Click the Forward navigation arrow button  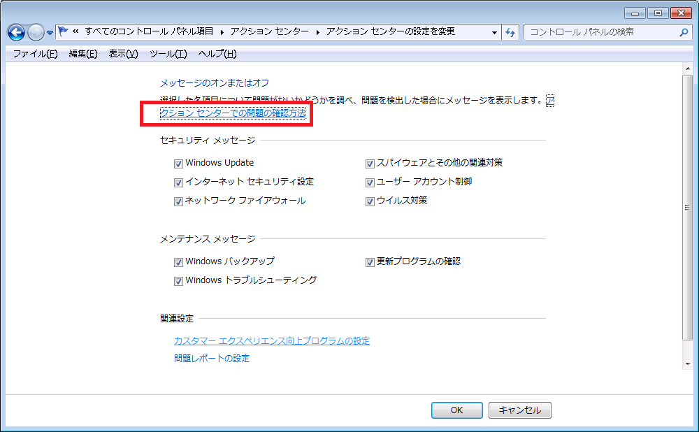point(36,32)
